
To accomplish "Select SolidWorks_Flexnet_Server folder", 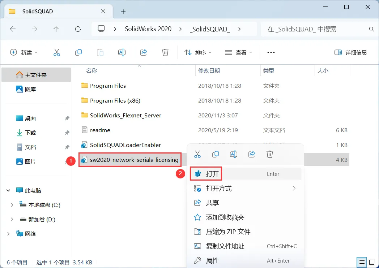I will (x=125, y=116).
